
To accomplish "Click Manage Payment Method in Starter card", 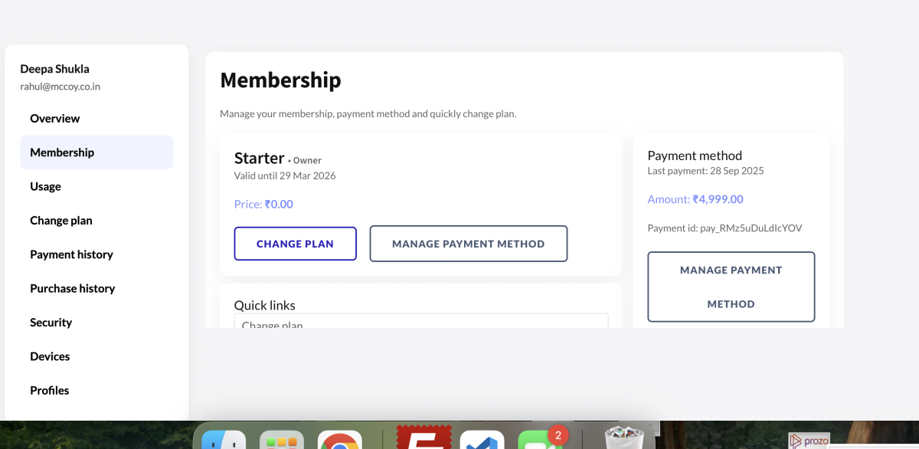I will pyautogui.click(x=468, y=244).
